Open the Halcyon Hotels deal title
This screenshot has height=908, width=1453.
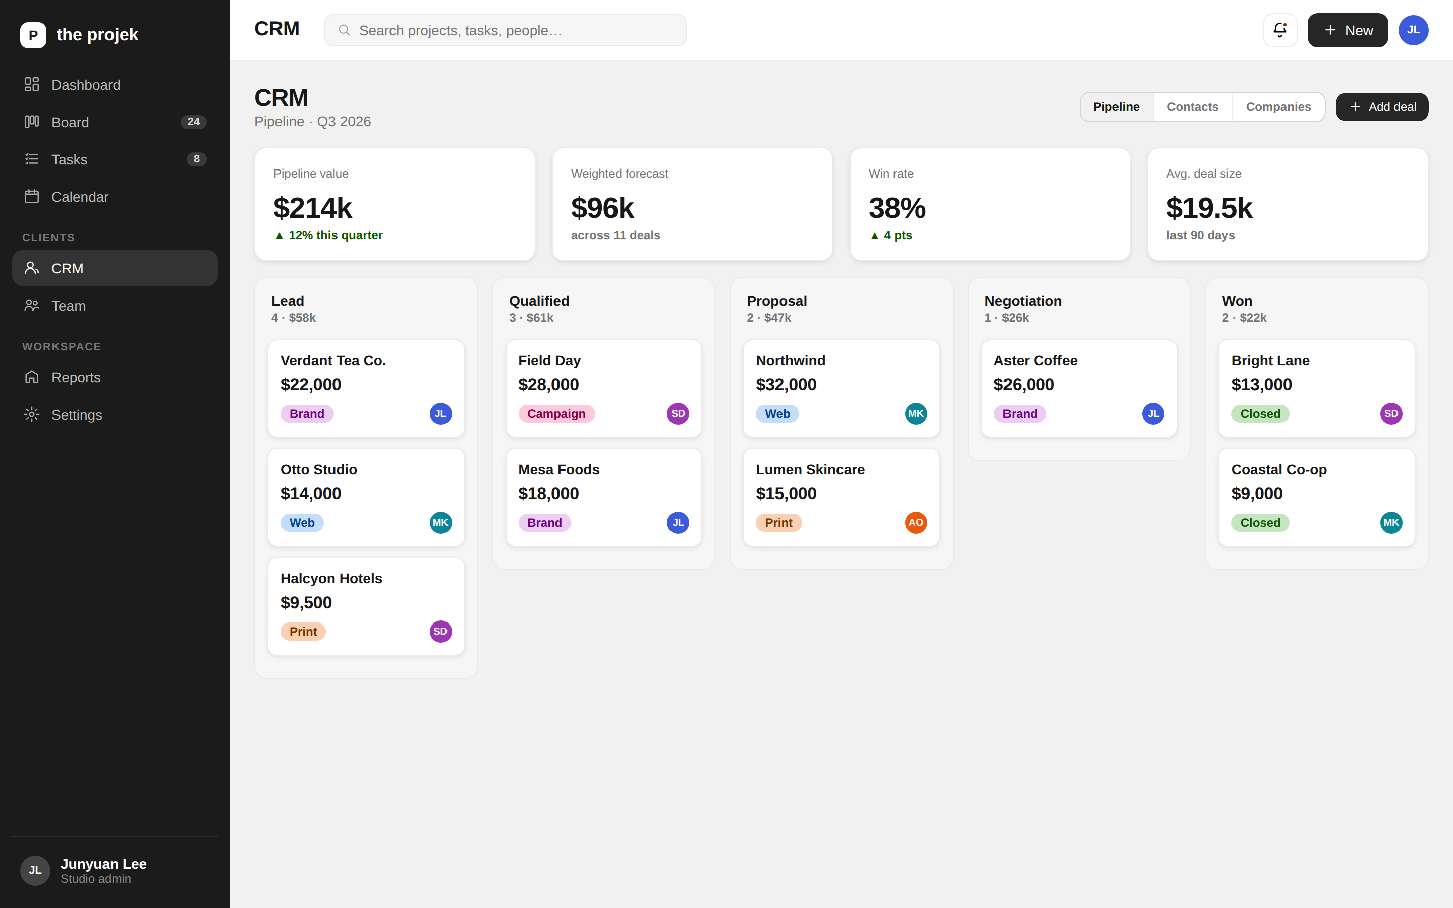(331, 578)
